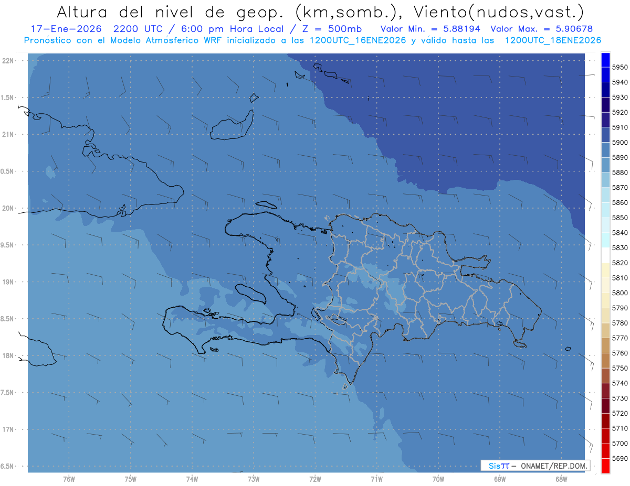The width and height of the screenshot is (630, 486).
Task: Click the longitude label '68W'
Action: [561, 479]
